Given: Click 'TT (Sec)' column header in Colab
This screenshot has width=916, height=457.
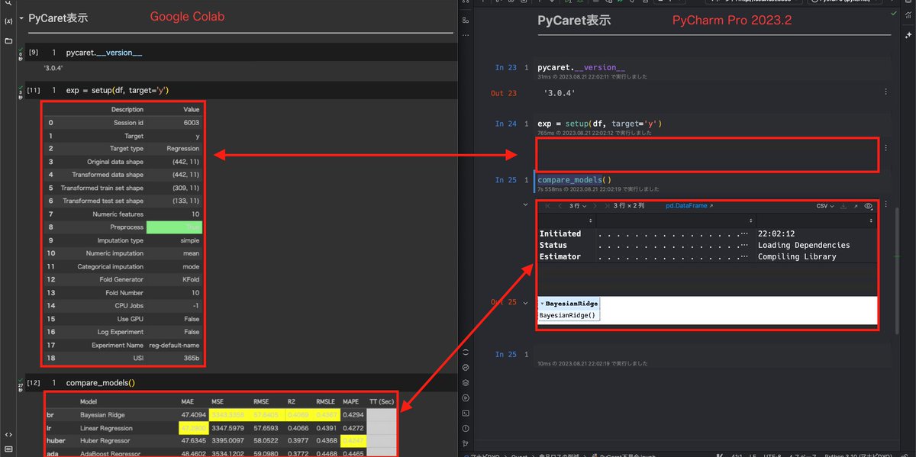Looking at the screenshot, I should [x=383, y=401].
